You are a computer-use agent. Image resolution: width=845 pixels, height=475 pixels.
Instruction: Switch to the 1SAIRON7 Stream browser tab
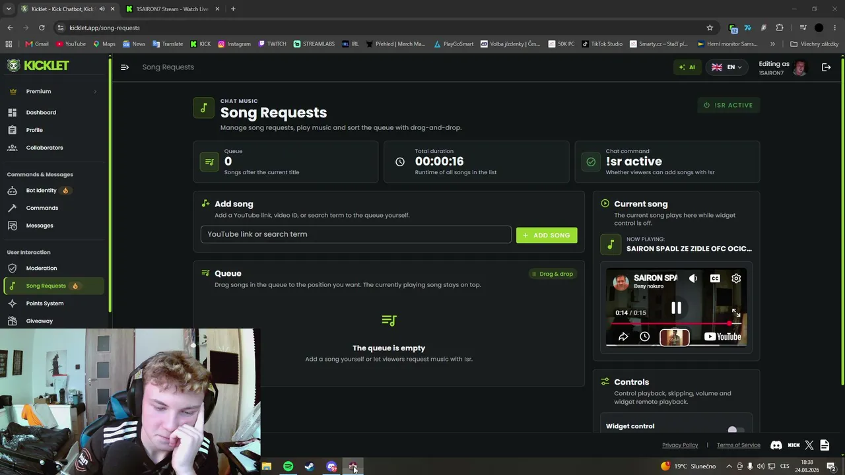pyautogui.click(x=172, y=9)
